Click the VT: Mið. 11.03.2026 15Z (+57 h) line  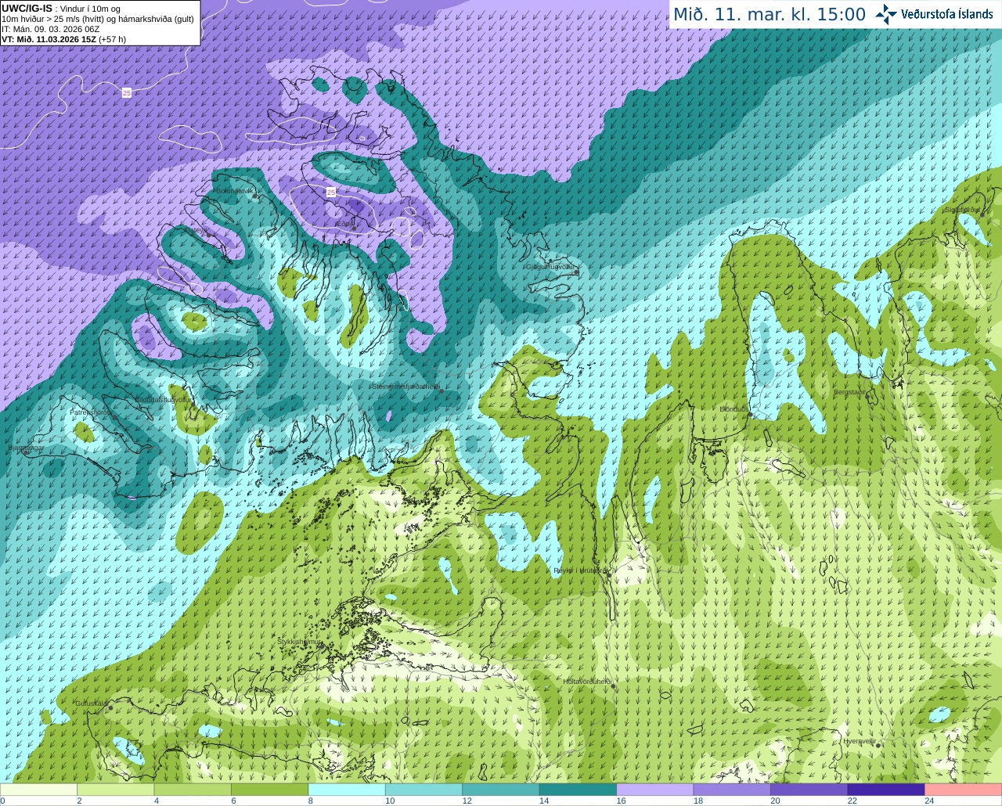[63, 38]
